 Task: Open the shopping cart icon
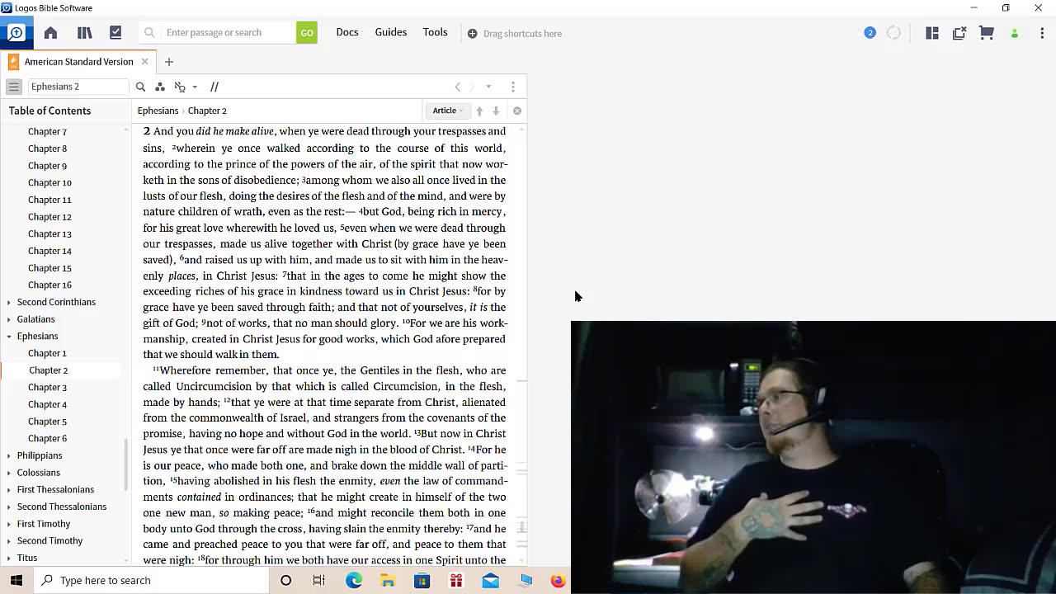[x=987, y=33]
